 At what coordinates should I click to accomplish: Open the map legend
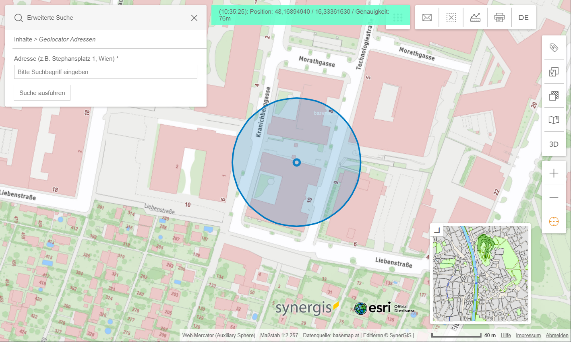pos(554,119)
